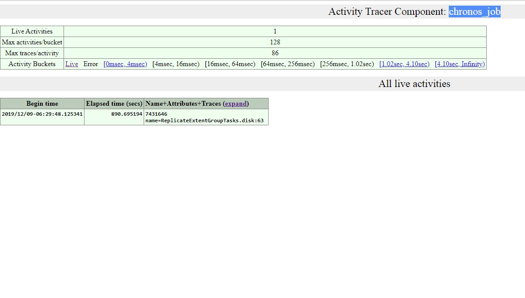Click the All live activities heading

414,84
